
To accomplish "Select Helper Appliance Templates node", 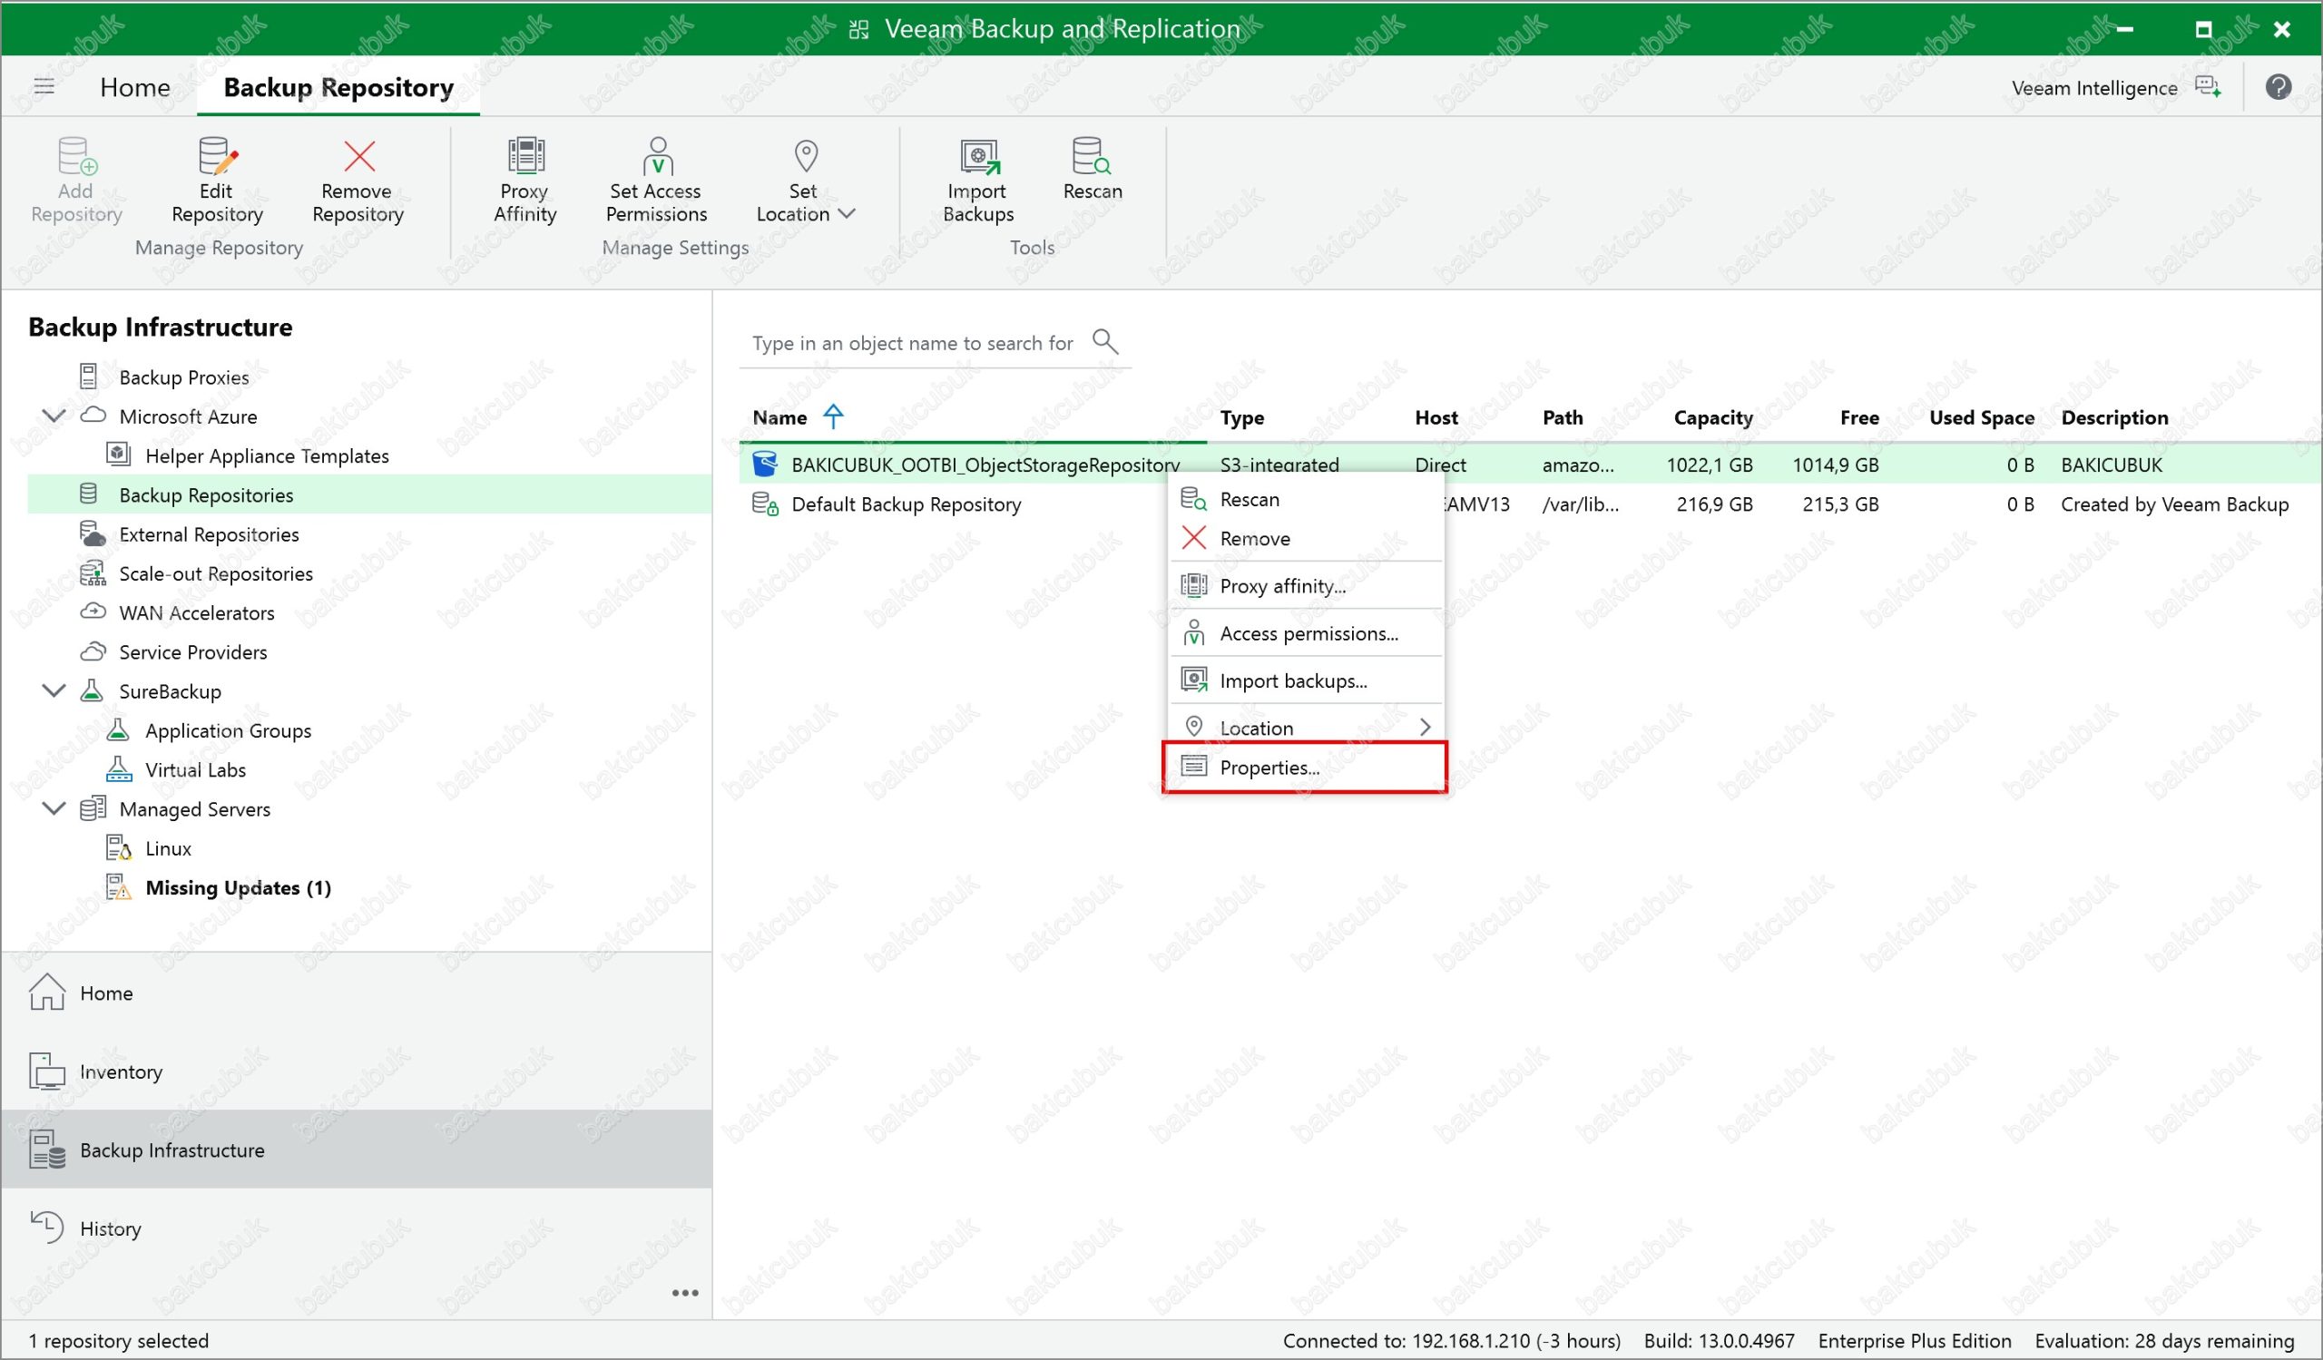I will (x=268, y=455).
